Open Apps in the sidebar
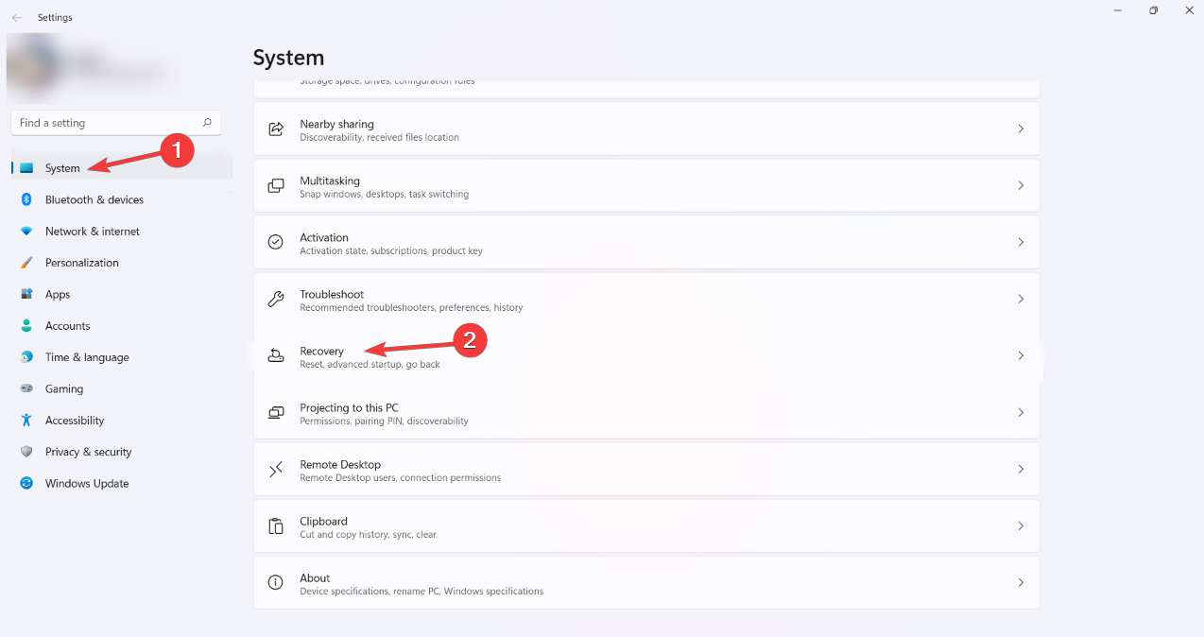The width and height of the screenshot is (1204, 637). (x=58, y=295)
